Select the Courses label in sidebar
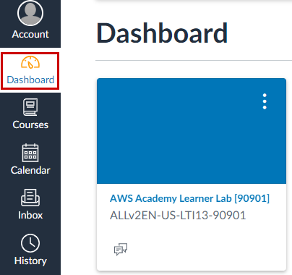The height and width of the screenshot is (275, 292). click(x=30, y=124)
